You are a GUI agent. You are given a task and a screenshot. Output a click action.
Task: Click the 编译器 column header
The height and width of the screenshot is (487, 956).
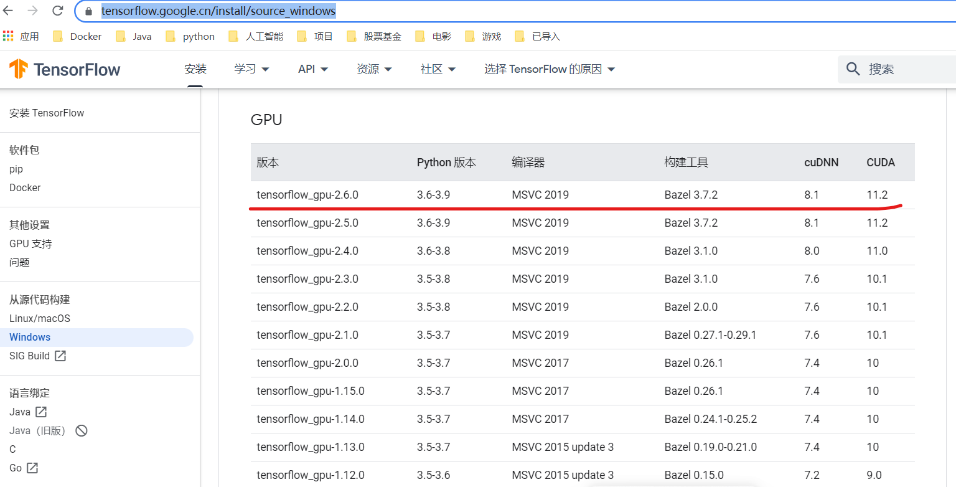click(528, 163)
